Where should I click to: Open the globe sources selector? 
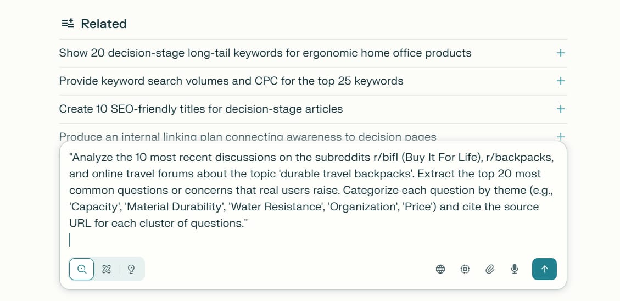tap(440, 269)
